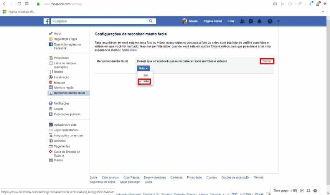Image resolution: width=330 pixels, height=195 pixels.
Task: Open chat settings gear icon
Action: (315, 191)
